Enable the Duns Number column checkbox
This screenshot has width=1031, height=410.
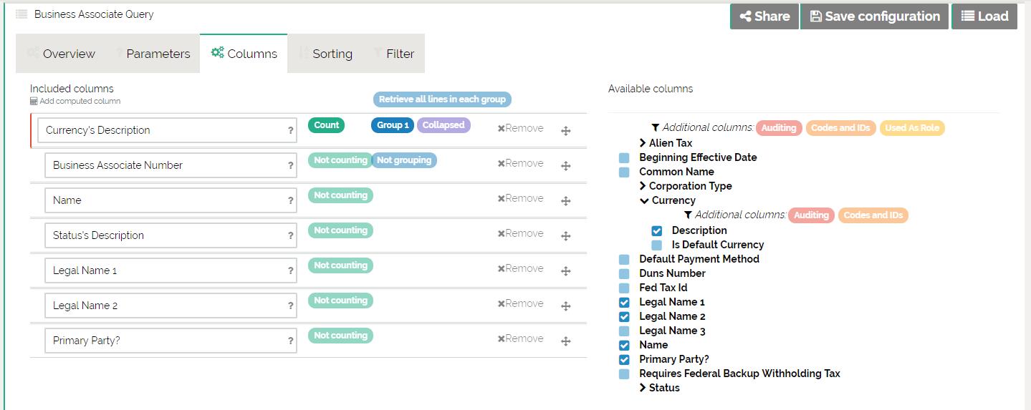624,273
